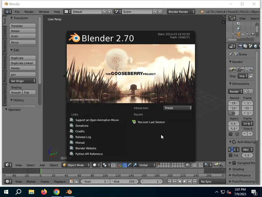Open the Set Origin dropdown
The height and width of the screenshot is (197, 262).
[23, 81]
